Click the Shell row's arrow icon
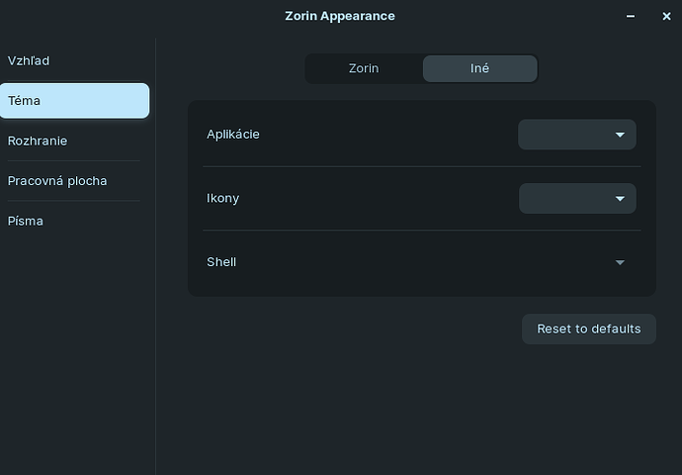 (620, 262)
